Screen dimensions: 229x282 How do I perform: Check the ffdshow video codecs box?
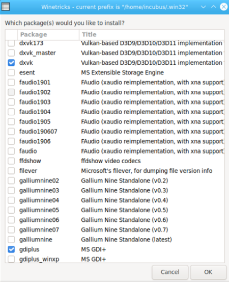[x=11, y=161]
